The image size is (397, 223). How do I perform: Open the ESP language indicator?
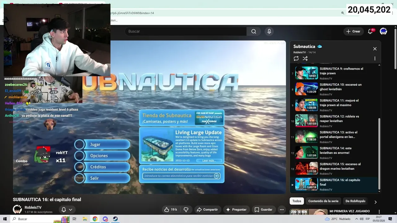368,219
